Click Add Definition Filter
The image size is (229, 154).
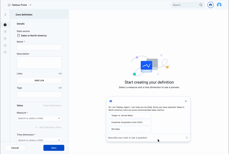[50, 127]
